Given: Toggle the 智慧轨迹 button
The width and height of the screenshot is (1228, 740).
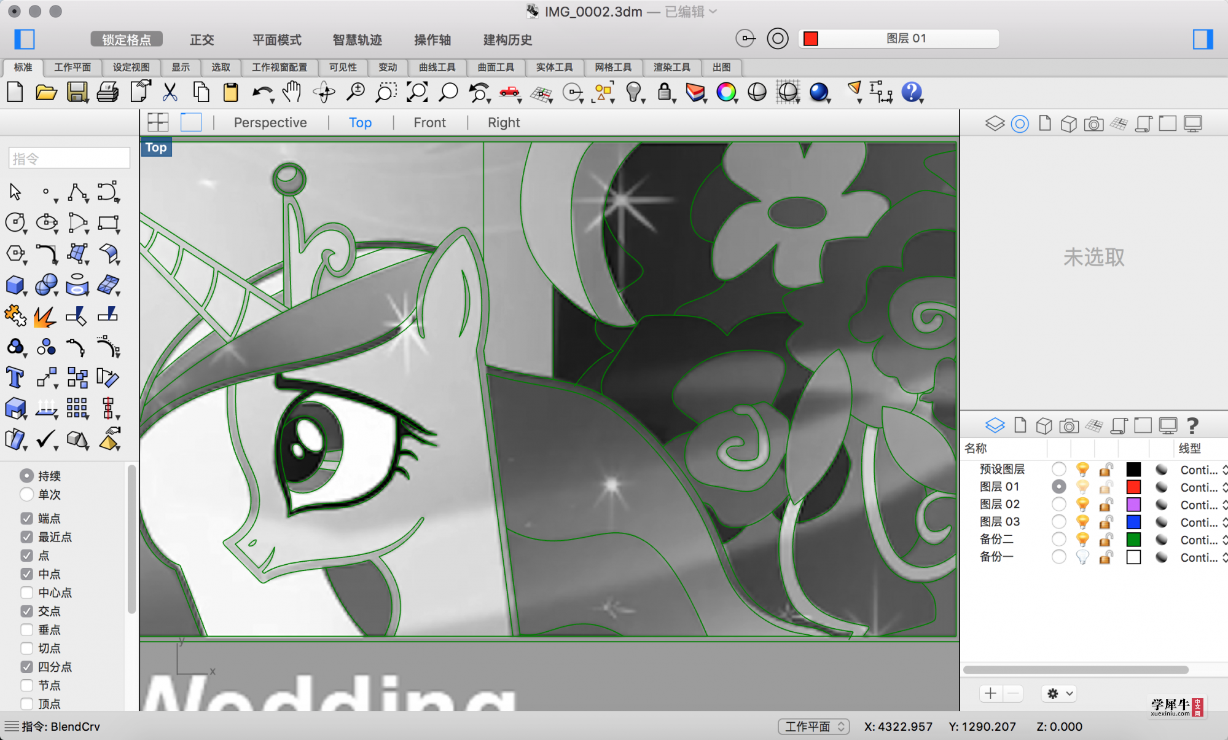Looking at the screenshot, I should click(x=357, y=39).
